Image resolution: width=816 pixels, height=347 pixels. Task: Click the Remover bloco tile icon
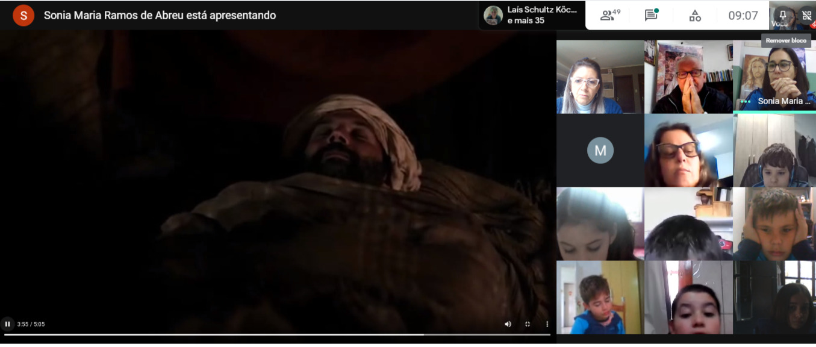click(x=806, y=16)
